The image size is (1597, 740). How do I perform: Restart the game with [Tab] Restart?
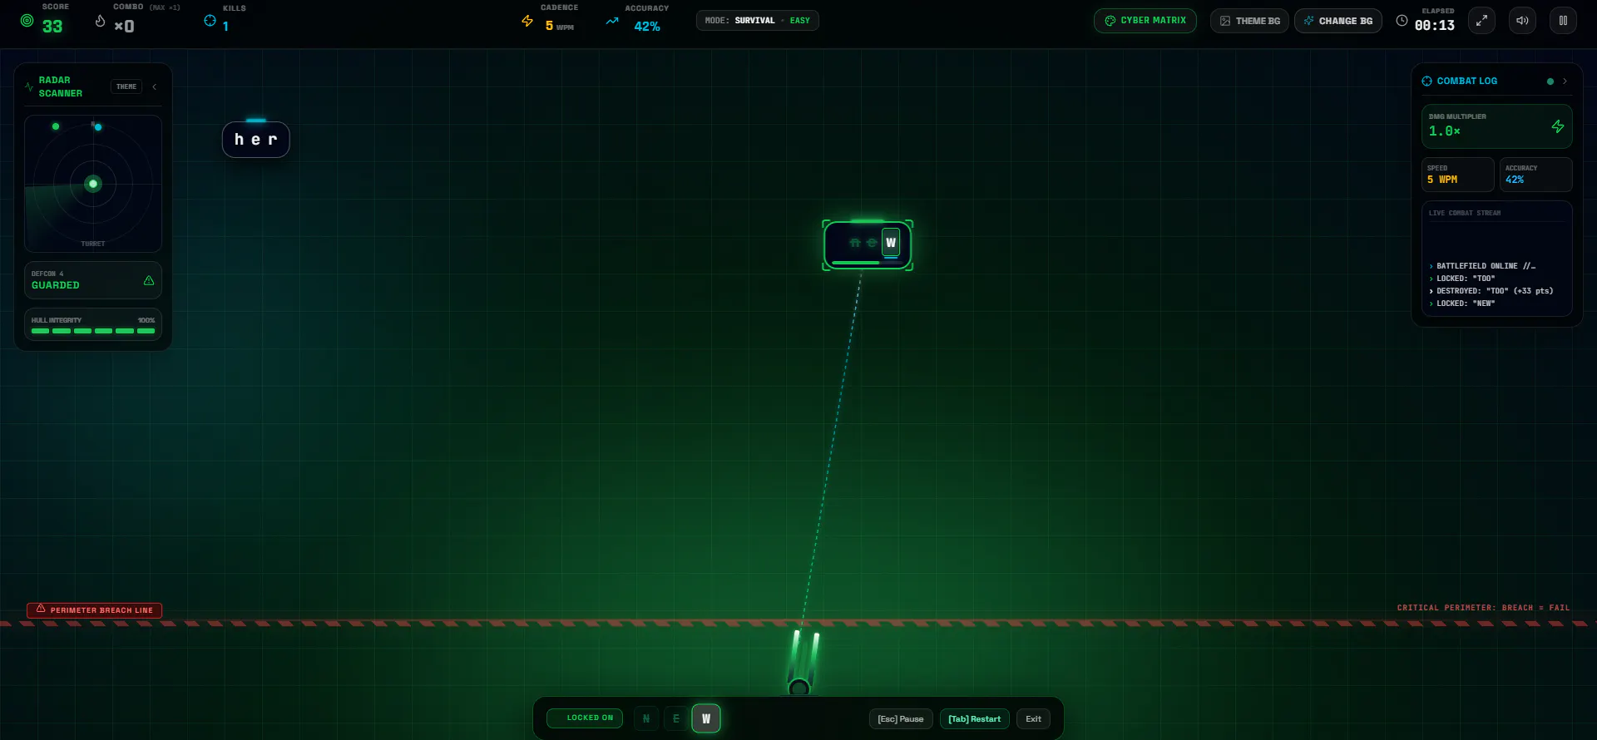(x=975, y=719)
